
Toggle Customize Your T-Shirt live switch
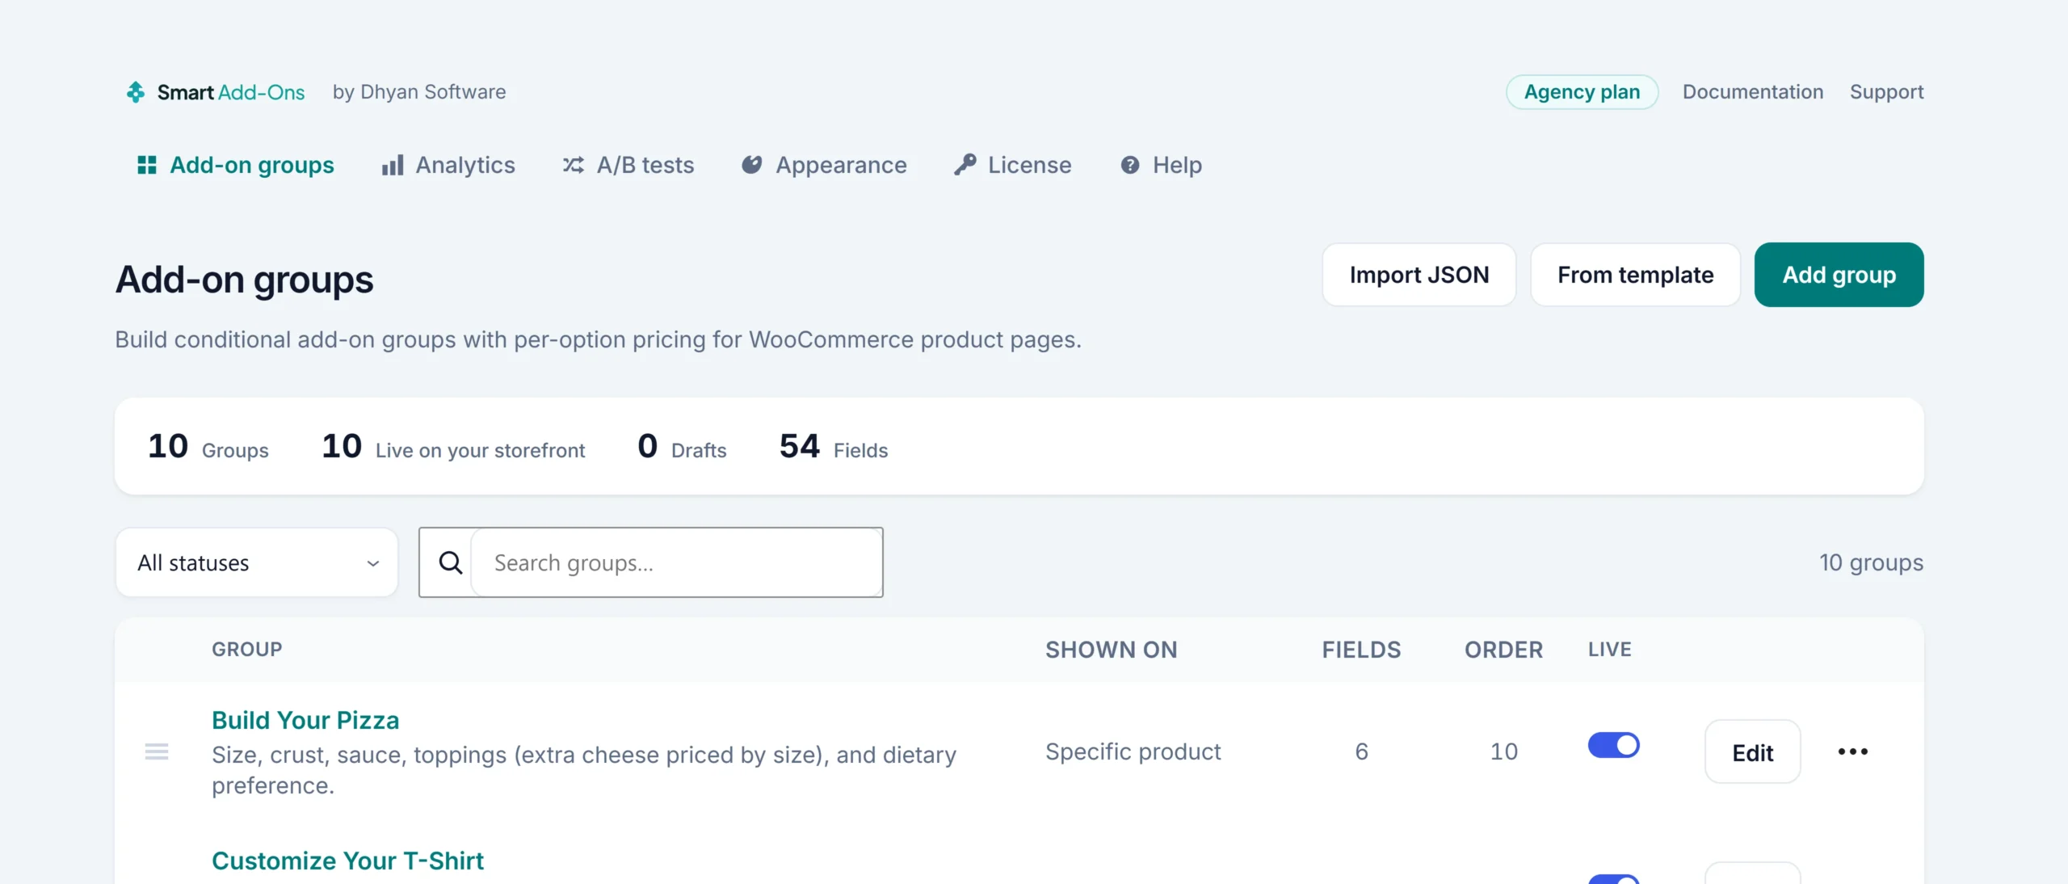(1613, 879)
